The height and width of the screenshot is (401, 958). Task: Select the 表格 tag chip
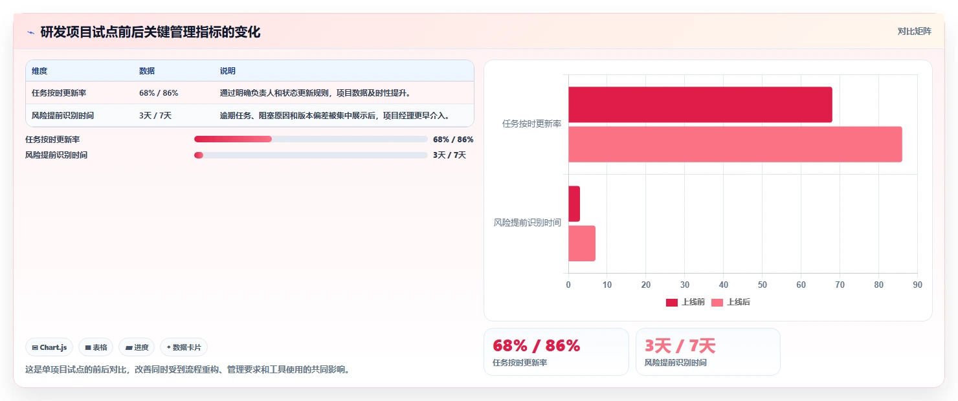[x=96, y=347]
